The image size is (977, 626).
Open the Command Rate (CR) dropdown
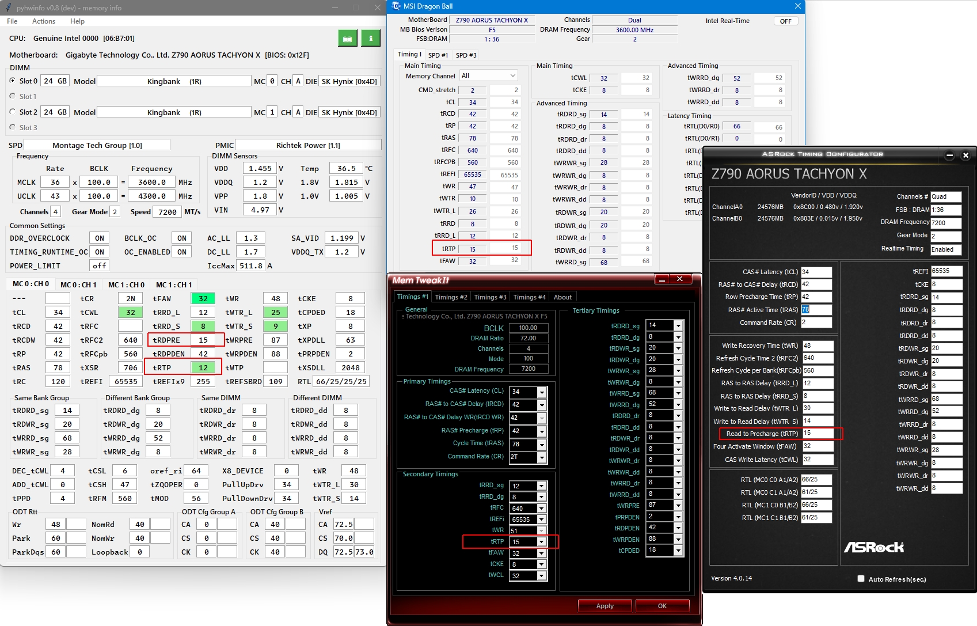(x=541, y=457)
